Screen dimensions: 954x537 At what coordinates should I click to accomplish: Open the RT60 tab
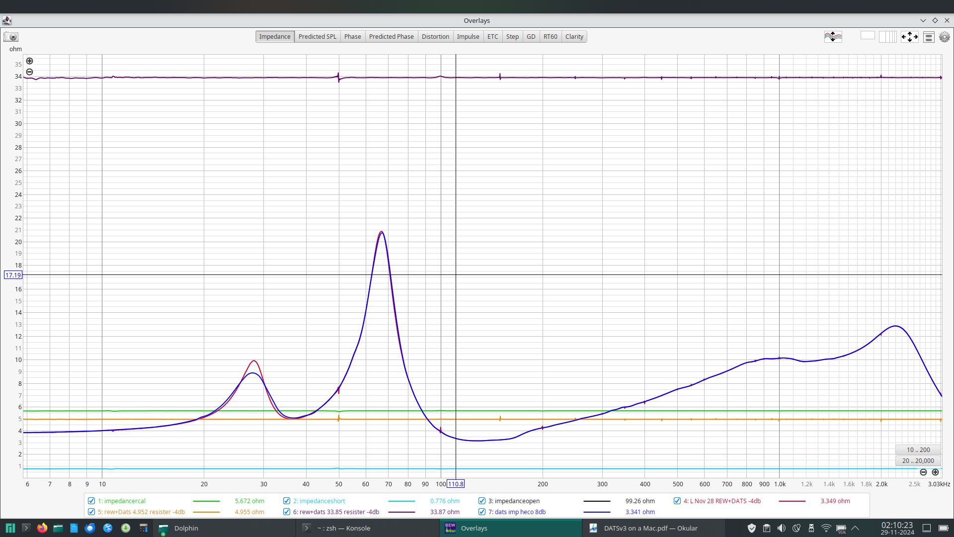pyautogui.click(x=551, y=37)
